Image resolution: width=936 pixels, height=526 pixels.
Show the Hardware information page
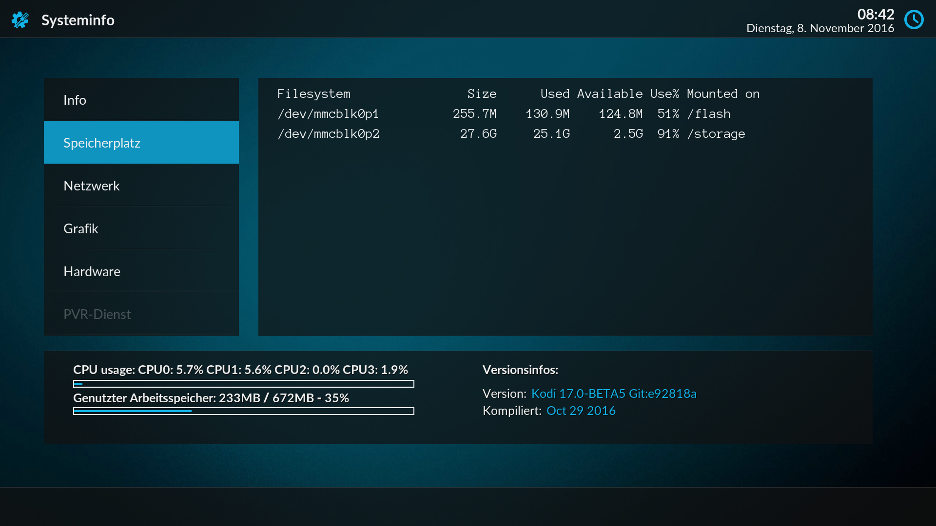[x=141, y=271]
